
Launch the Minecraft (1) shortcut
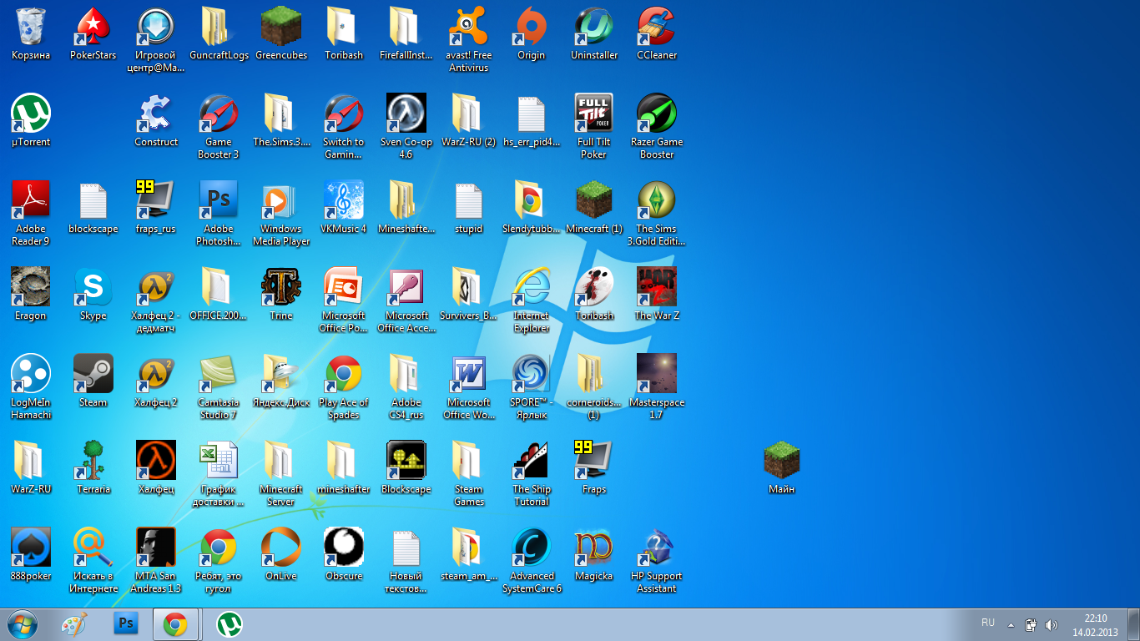coord(594,200)
